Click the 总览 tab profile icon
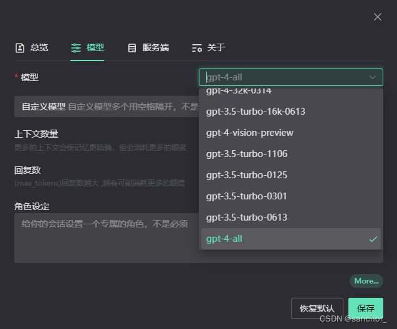The width and height of the screenshot is (397, 329). click(20, 48)
